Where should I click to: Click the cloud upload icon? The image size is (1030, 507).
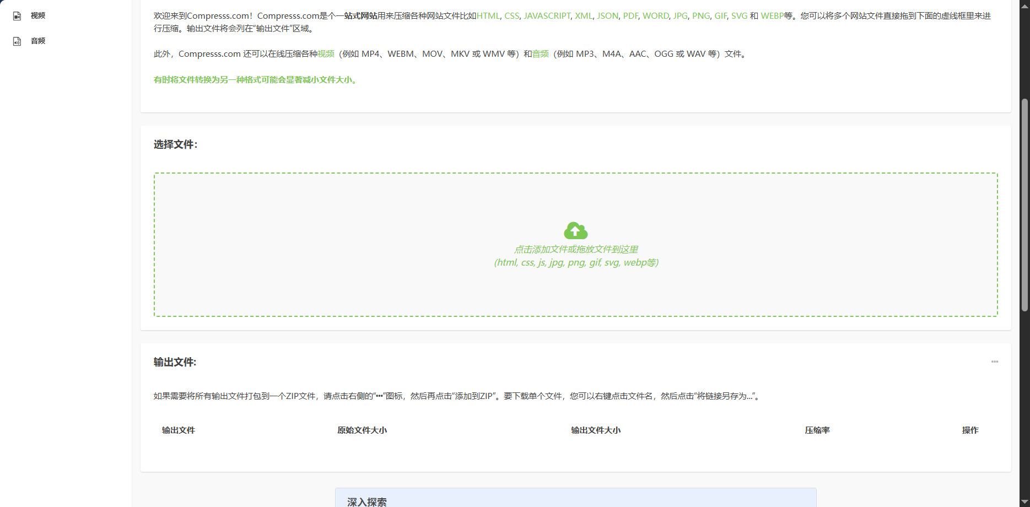pos(576,230)
